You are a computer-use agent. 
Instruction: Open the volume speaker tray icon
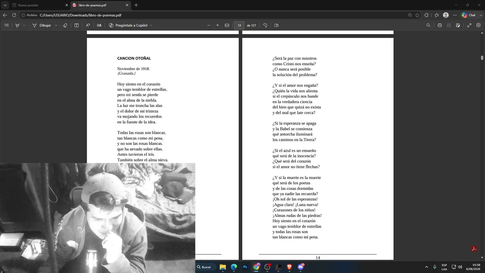tap(460, 267)
